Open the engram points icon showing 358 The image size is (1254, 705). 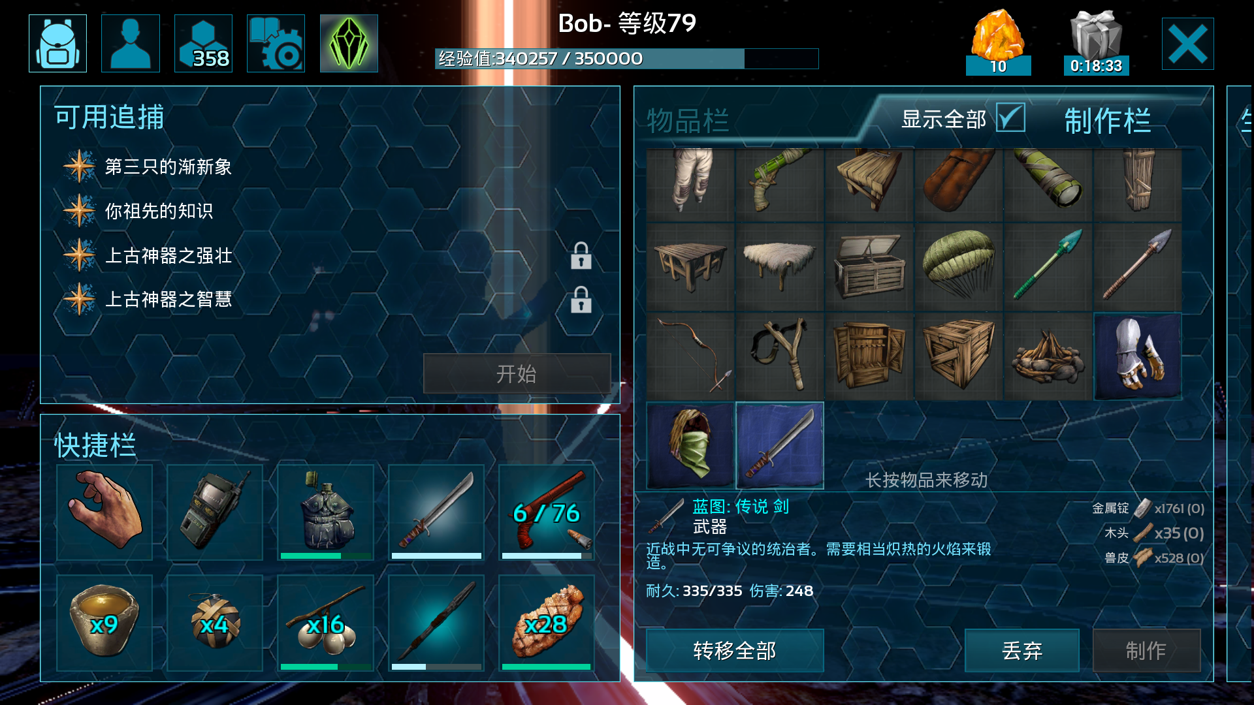click(203, 43)
